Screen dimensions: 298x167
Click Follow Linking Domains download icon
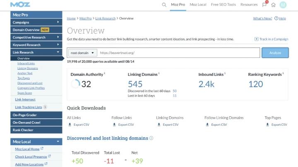207,125
